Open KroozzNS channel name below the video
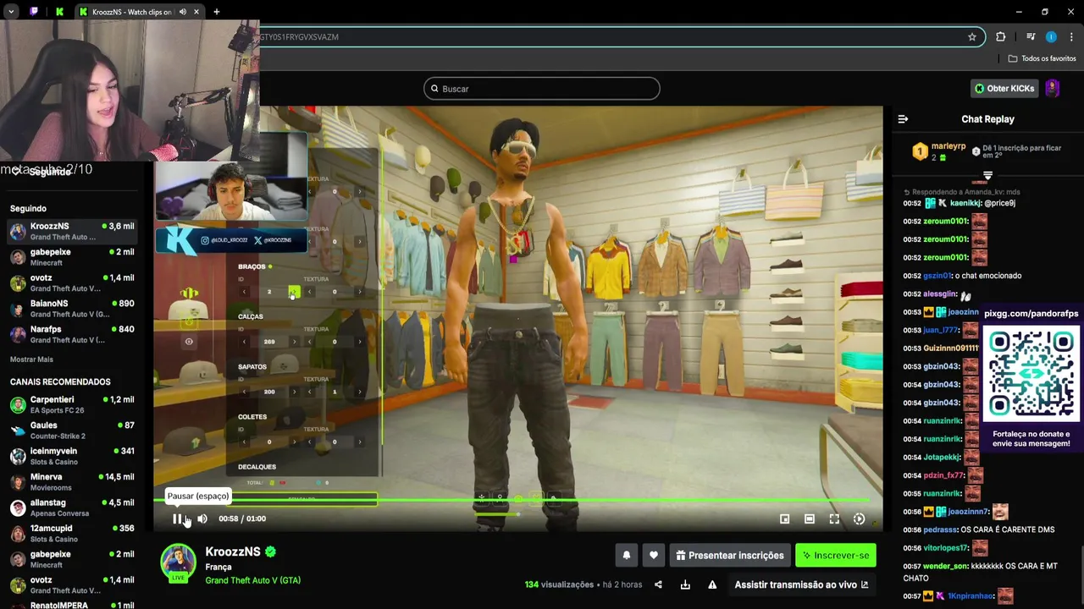Screen dimensions: 1084x609 (x=233, y=551)
